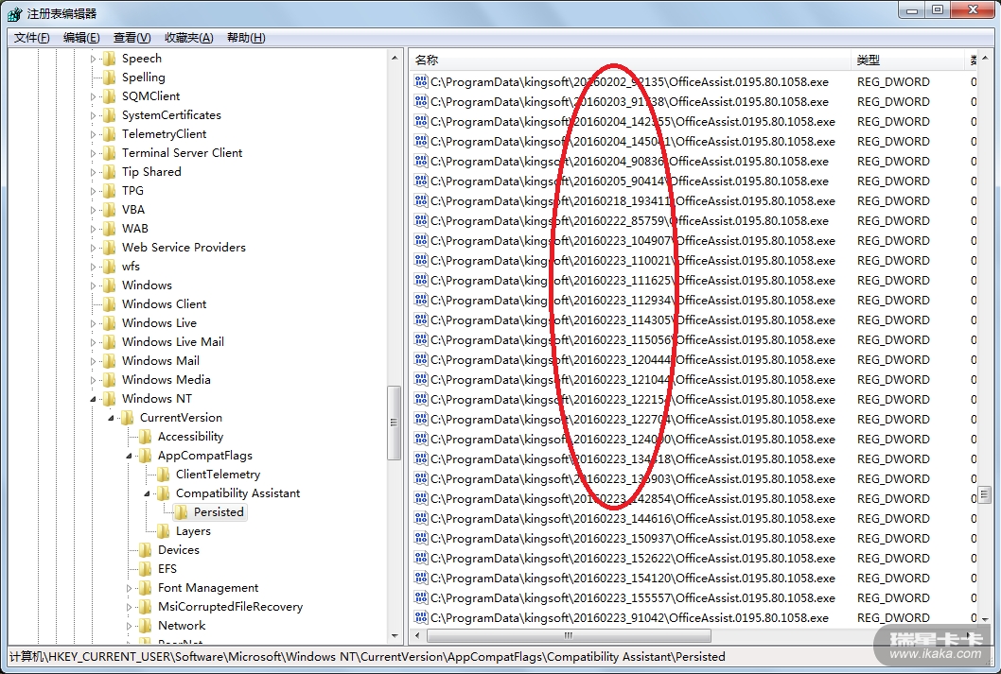1001x674 pixels.
Task: Select the 20160204_142355 OfficeAssist value name
Action: click(633, 121)
